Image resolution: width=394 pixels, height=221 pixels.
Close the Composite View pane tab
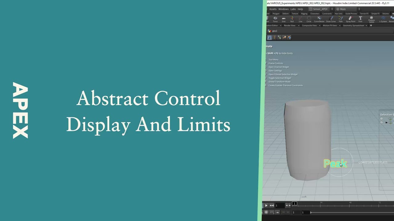(x=320, y=25)
